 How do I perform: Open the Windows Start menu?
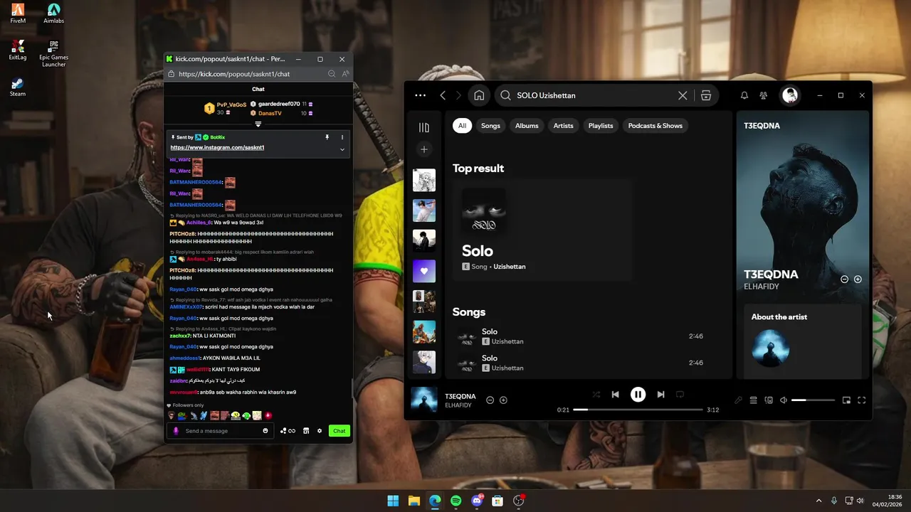click(393, 501)
